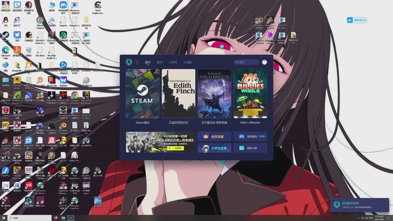Select the Cheat Engine desktop icon
The width and height of the screenshot is (393, 221).
coord(97,7)
